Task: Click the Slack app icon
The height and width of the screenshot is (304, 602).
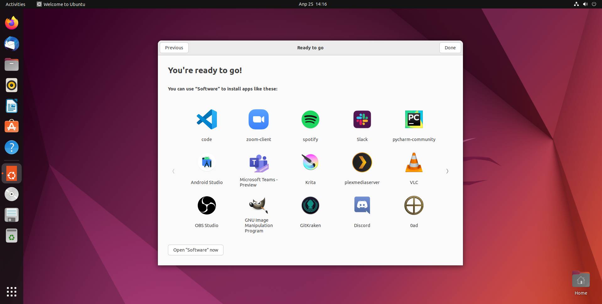Action: tap(362, 119)
